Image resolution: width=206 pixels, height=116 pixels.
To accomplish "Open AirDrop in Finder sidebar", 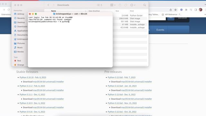I will (19, 14).
